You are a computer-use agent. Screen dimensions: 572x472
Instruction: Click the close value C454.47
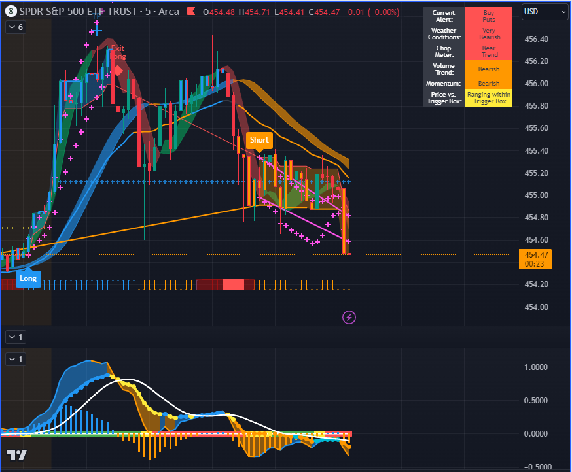324,12
